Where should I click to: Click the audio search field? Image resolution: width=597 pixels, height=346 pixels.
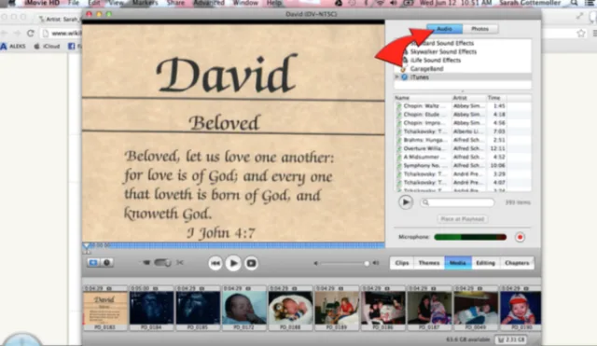[457, 202]
